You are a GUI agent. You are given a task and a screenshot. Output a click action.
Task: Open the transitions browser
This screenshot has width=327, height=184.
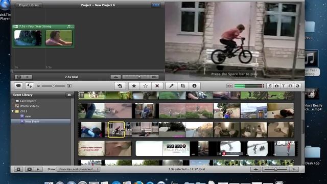291,86
